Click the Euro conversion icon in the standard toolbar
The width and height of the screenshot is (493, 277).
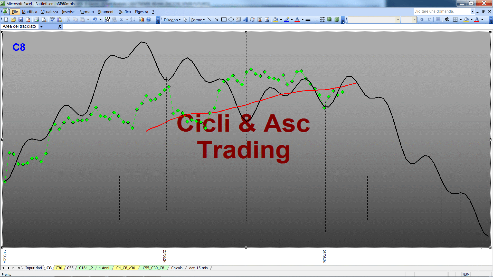[x=108, y=19]
